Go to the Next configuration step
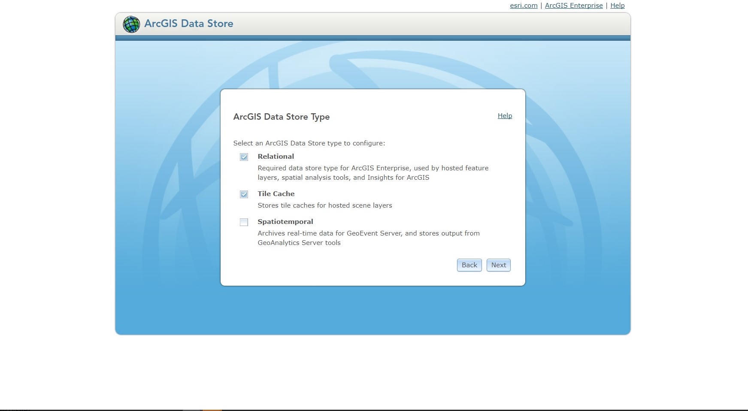Image resolution: width=748 pixels, height=411 pixels. tap(498, 265)
